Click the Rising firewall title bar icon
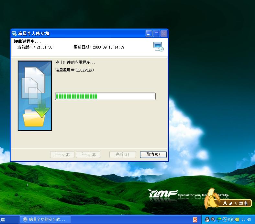The height and width of the screenshot is (224, 255). point(14,34)
